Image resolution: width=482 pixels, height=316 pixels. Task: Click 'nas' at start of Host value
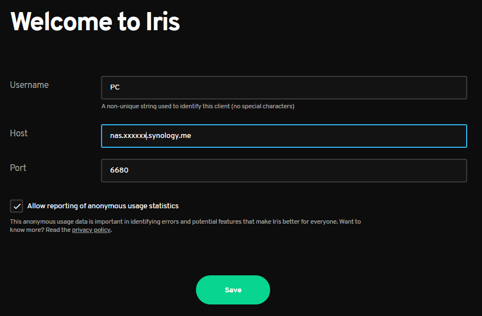(x=115, y=136)
